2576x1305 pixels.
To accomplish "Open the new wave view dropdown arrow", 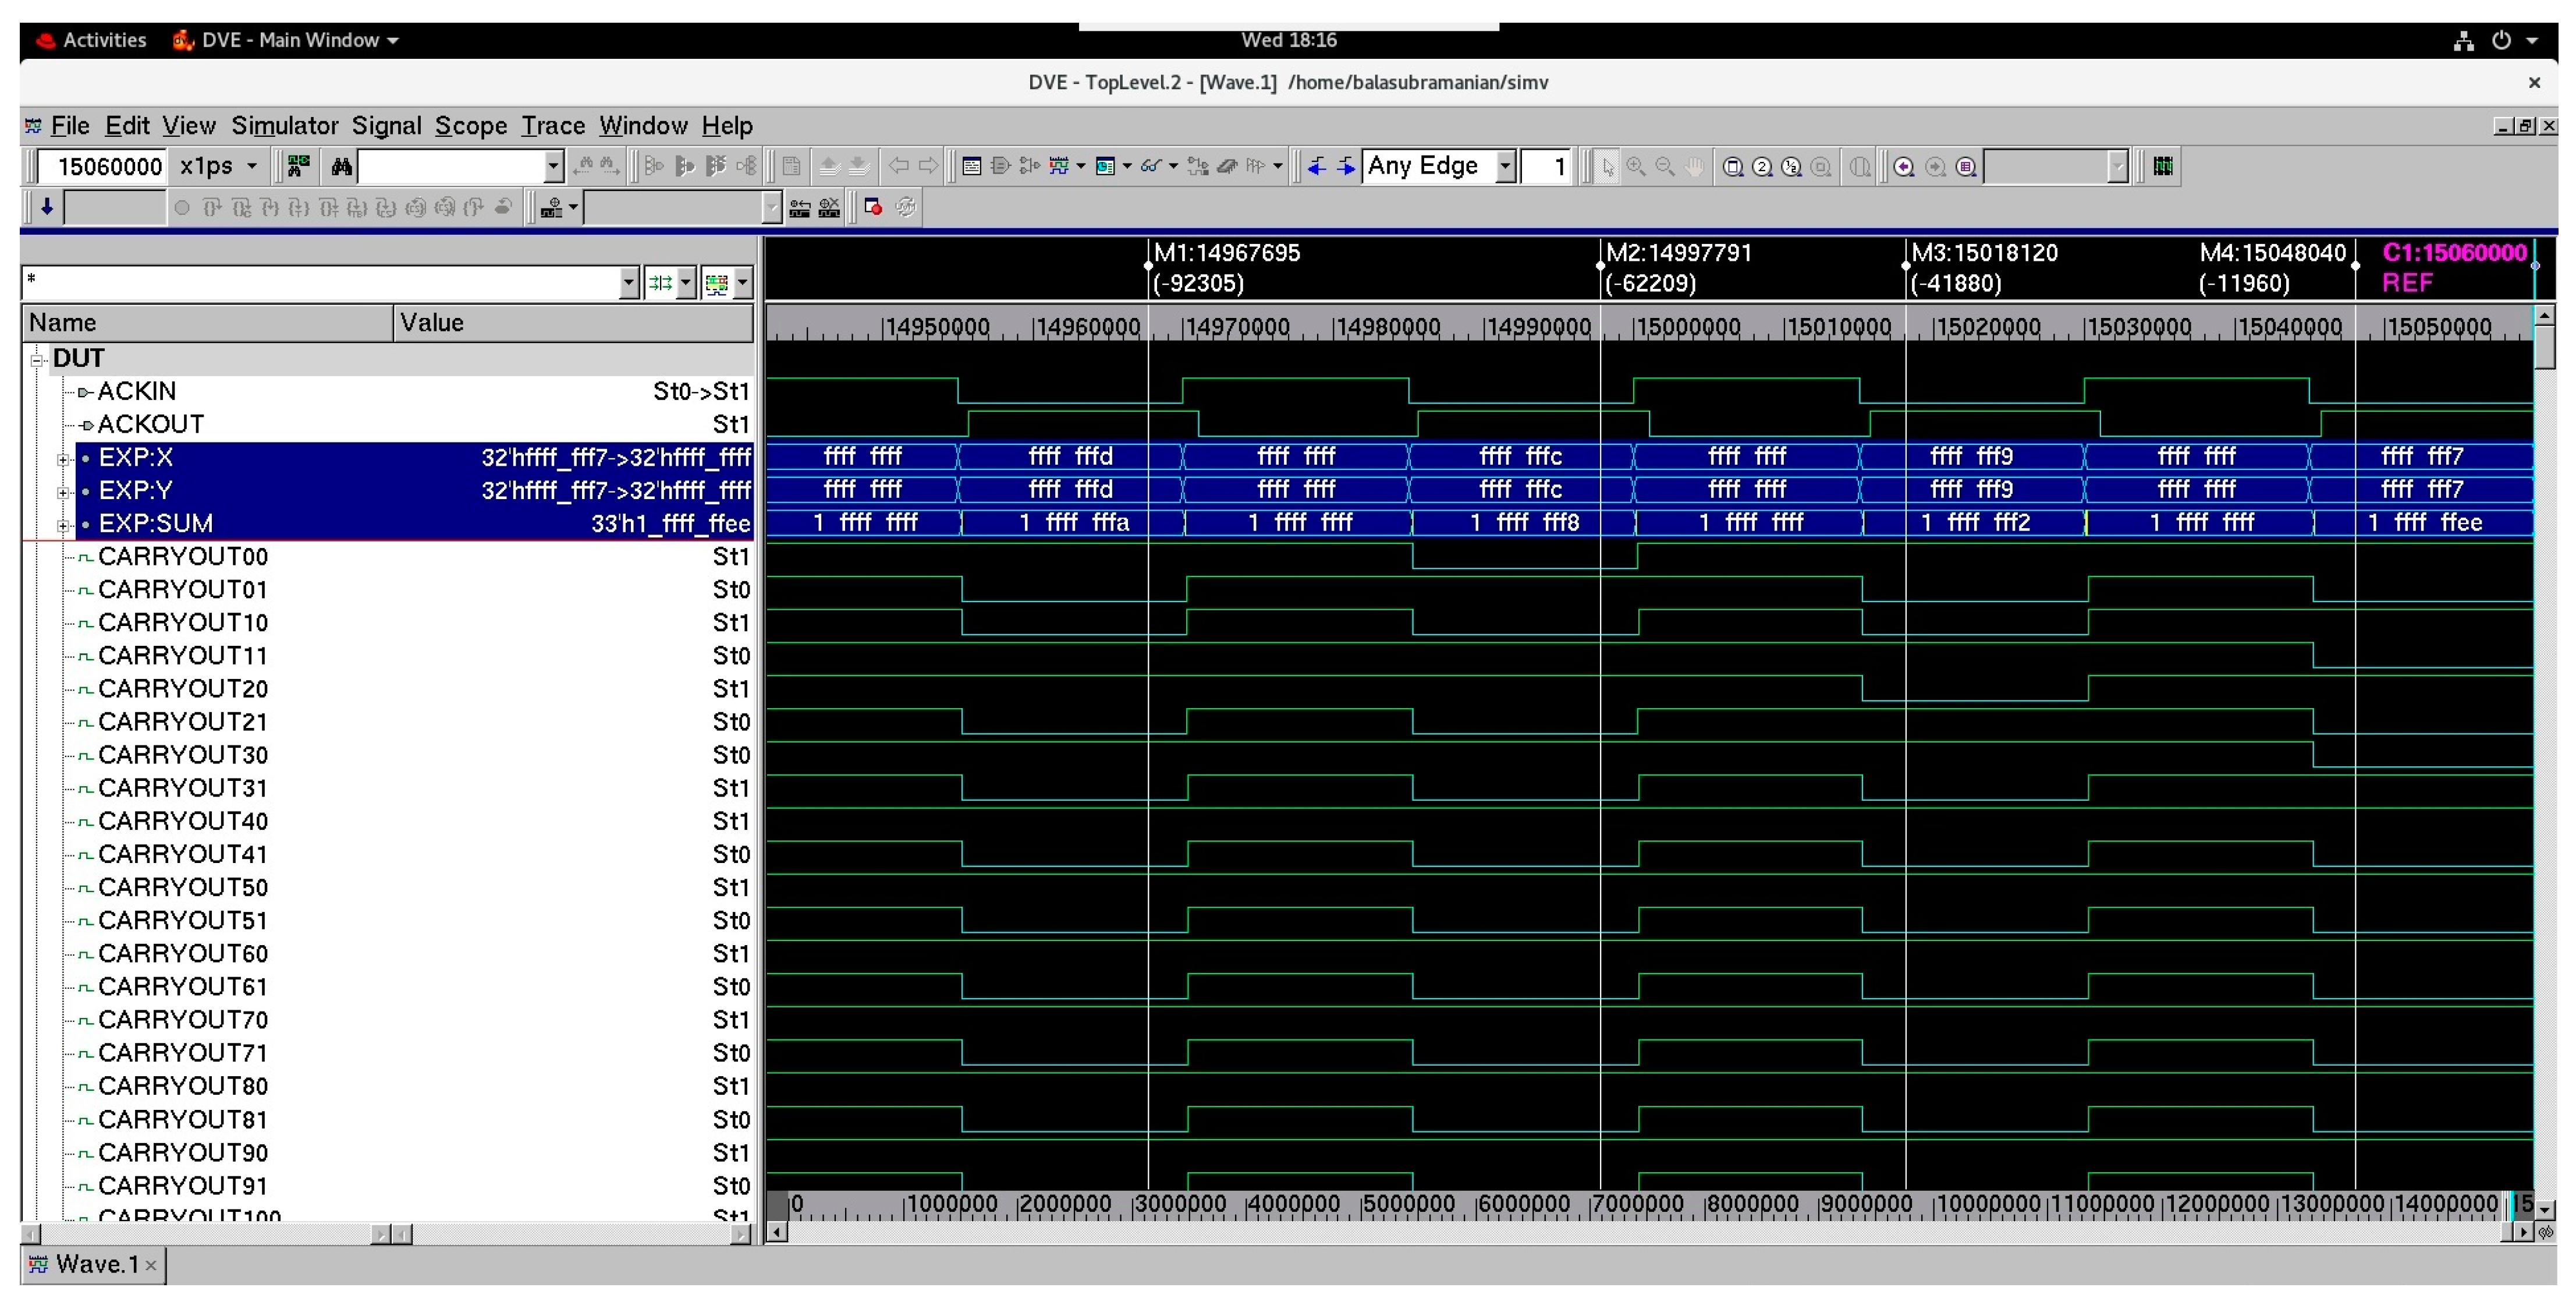I will (1081, 166).
